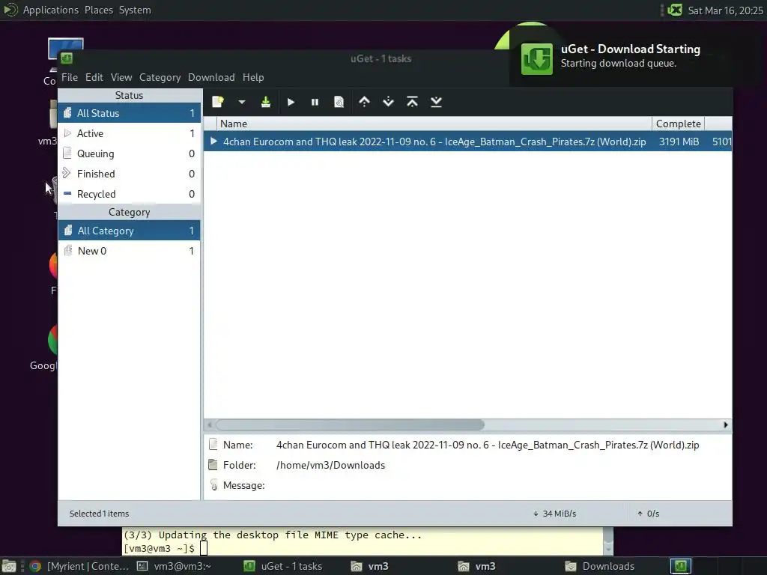Click the show desktop icon in taskbar
The height and width of the screenshot is (575, 767).
[x=9, y=566]
